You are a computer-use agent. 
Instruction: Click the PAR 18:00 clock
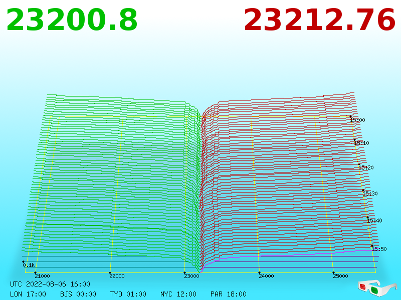coord(229,294)
